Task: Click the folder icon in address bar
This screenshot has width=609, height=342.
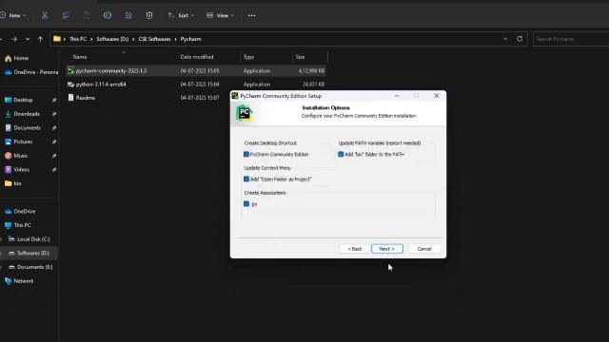Action: pyautogui.click(x=57, y=39)
